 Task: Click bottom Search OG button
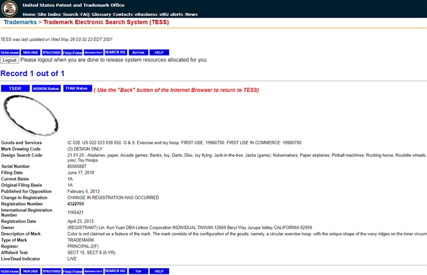point(116,271)
